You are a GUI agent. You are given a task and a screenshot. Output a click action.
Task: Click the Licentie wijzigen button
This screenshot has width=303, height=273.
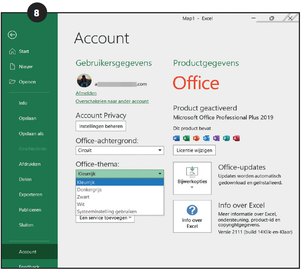pyautogui.click(x=194, y=150)
